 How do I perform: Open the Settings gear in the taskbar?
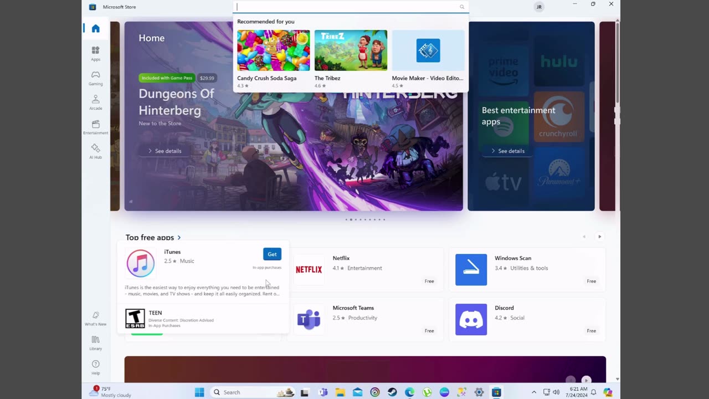(479, 392)
